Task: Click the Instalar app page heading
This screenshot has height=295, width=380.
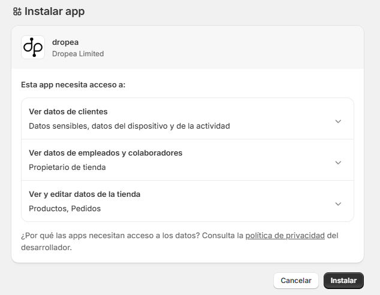Action: pos(55,11)
